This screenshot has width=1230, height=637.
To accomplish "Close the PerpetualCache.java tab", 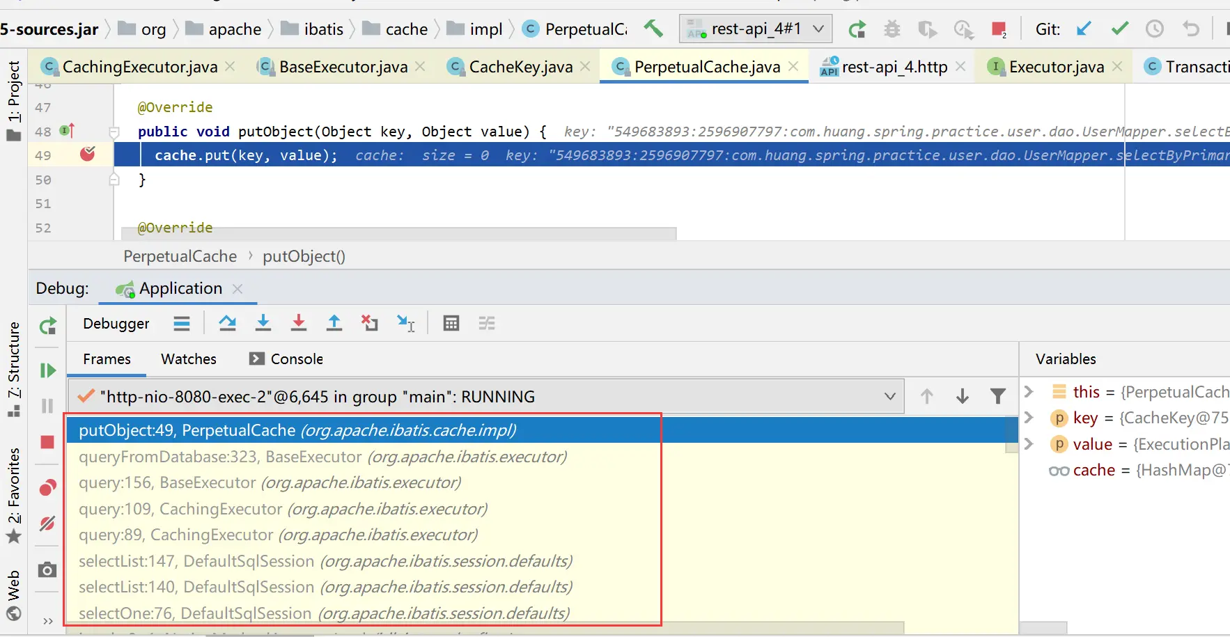I will 793,66.
